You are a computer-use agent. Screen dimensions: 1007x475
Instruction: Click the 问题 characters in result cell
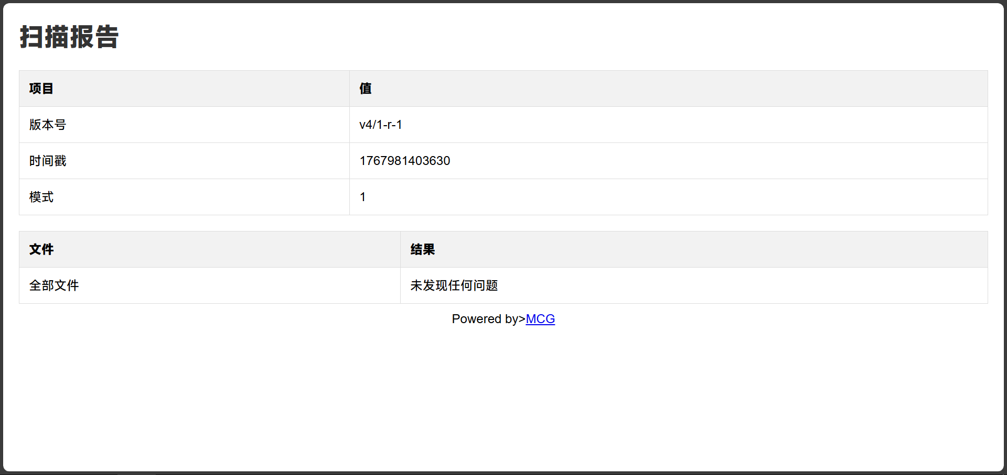pos(486,285)
